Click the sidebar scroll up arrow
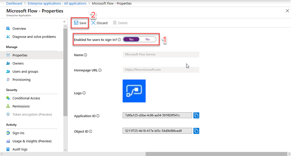Viewport: 291px width, 156px height. pyautogui.click(x=65, y=26)
